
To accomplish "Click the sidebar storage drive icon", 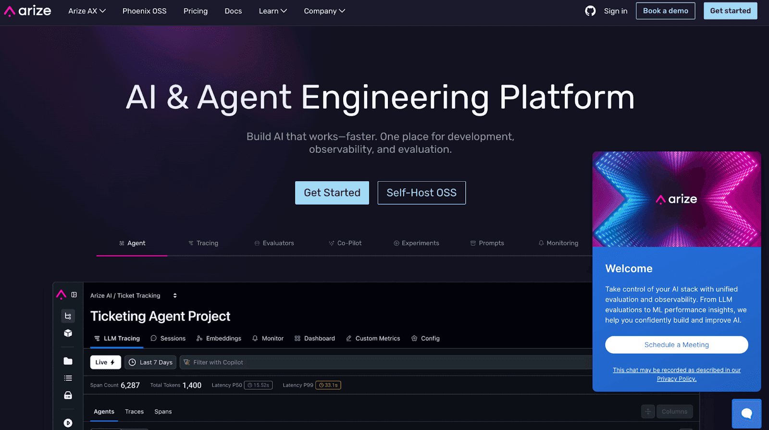I will click(68, 395).
